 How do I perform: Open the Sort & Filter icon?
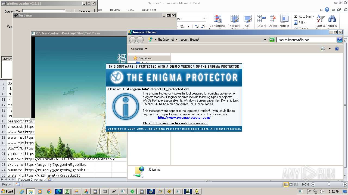pyautogui.click(x=321, y=21)
